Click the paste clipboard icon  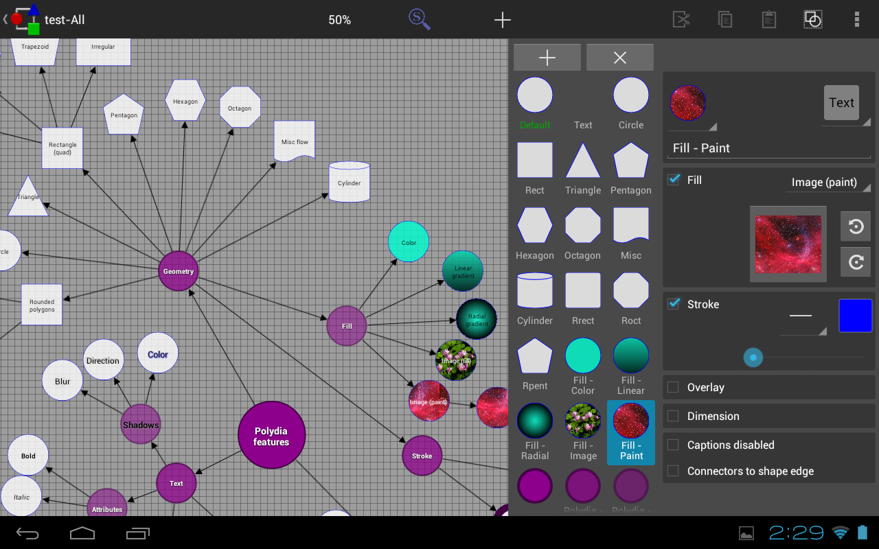click(x=768, y=19)
